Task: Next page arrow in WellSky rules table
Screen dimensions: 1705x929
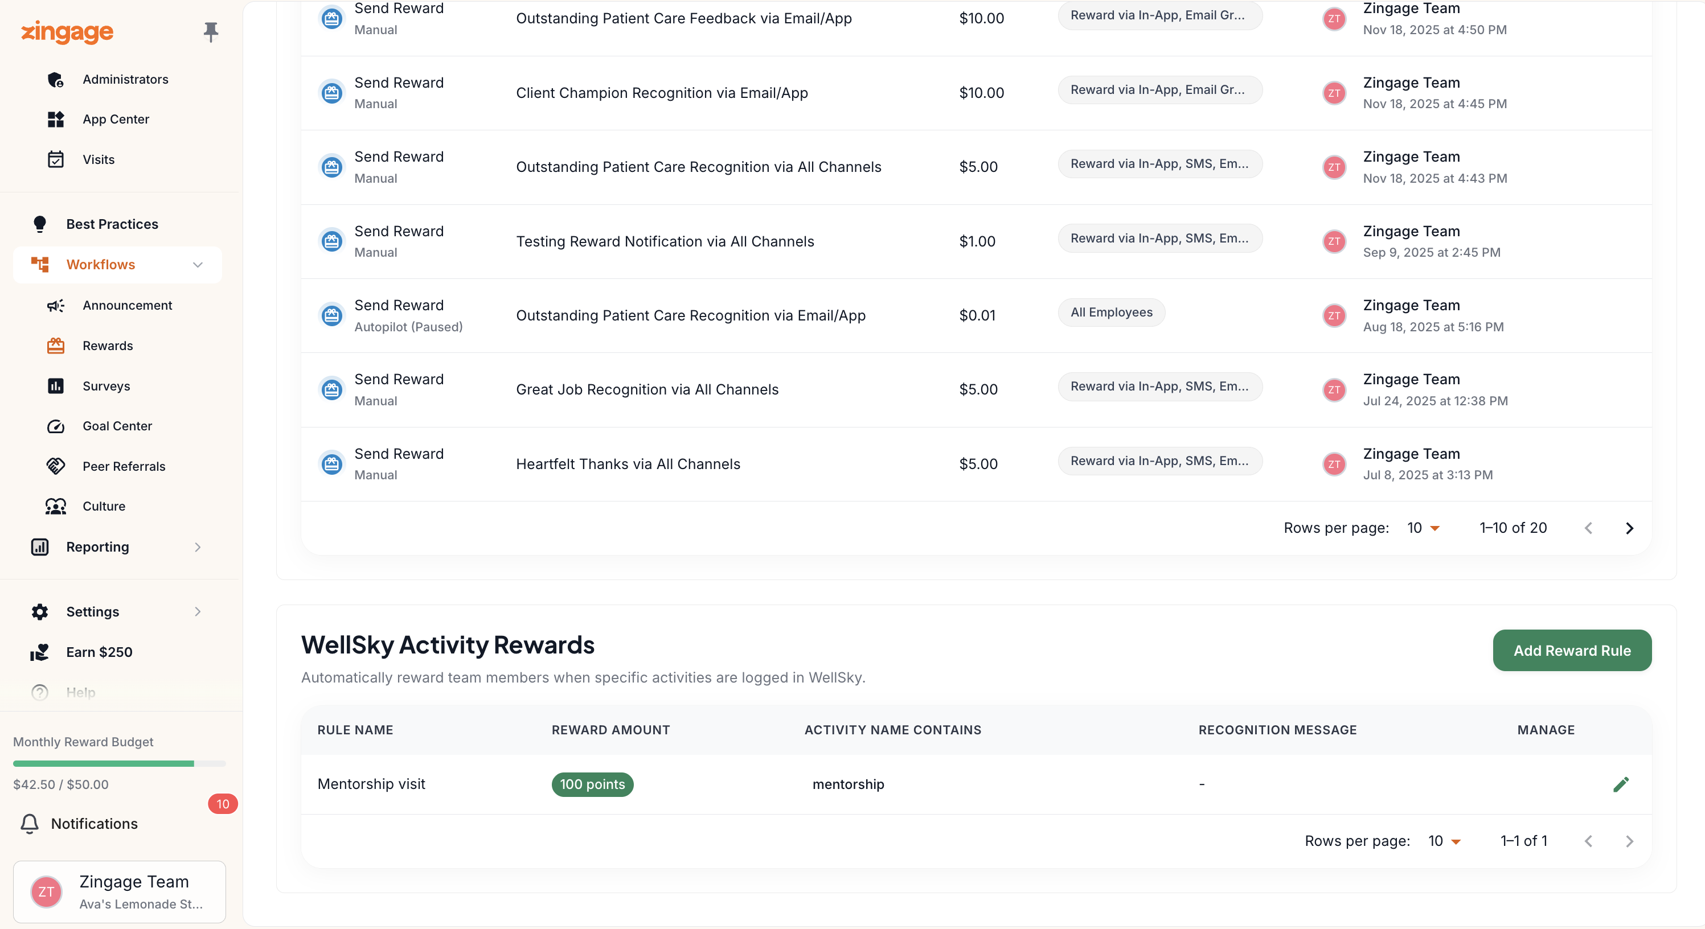Action: (x=1630, y=841)
